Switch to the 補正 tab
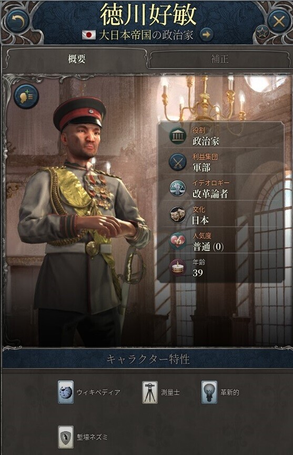This screenshot has width=293, height=455. 219,59
